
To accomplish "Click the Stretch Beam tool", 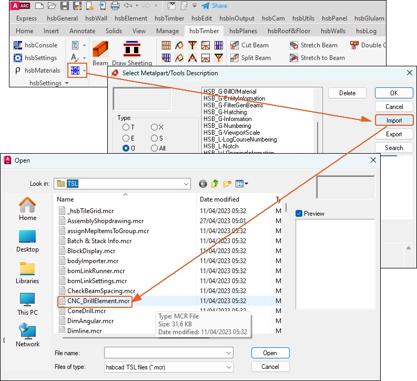I will 313,45.
